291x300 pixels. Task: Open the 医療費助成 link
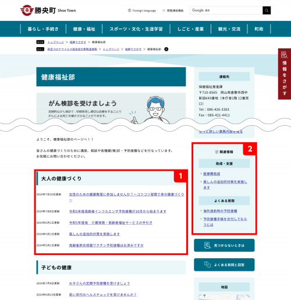[x=211, y=174]
